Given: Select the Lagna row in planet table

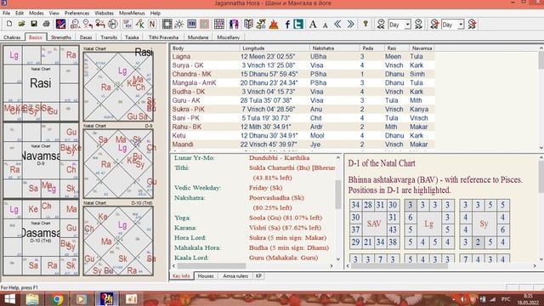Looking at the screenshot, I should point(303,56).
